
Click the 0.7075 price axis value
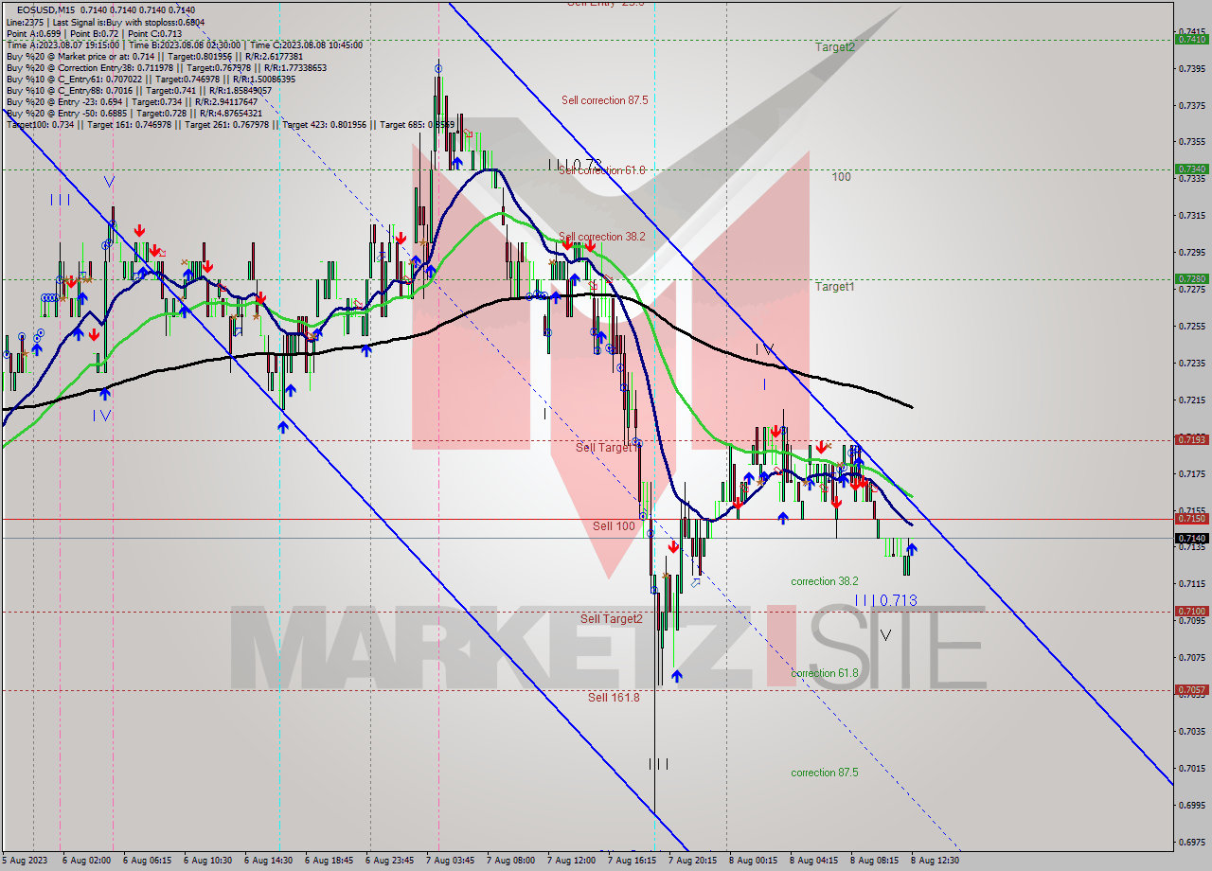tap(1192, 657)
